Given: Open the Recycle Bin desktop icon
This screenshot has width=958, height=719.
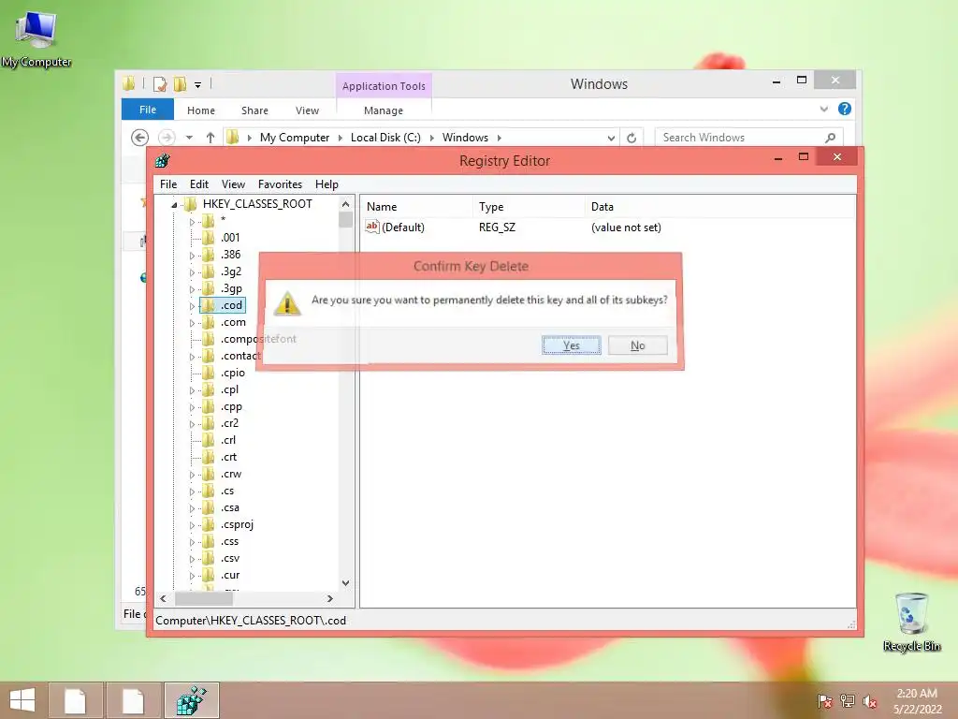Looking at the screenshot, I should tap(911, 623).
